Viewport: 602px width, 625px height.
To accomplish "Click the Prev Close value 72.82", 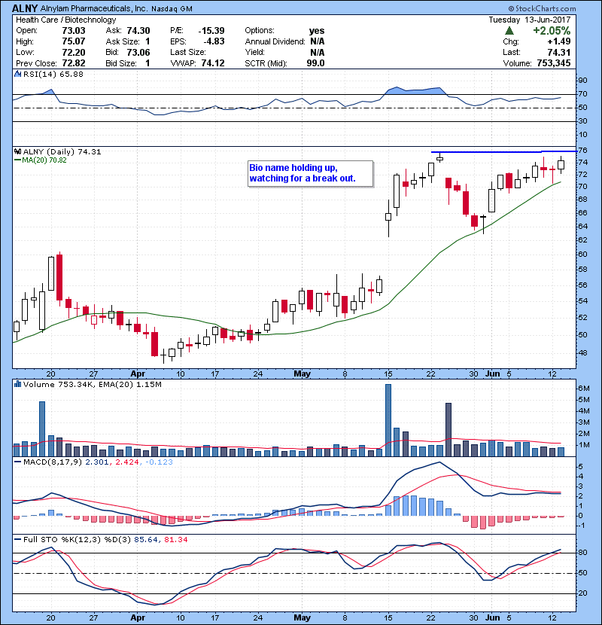I will [74, 63].
